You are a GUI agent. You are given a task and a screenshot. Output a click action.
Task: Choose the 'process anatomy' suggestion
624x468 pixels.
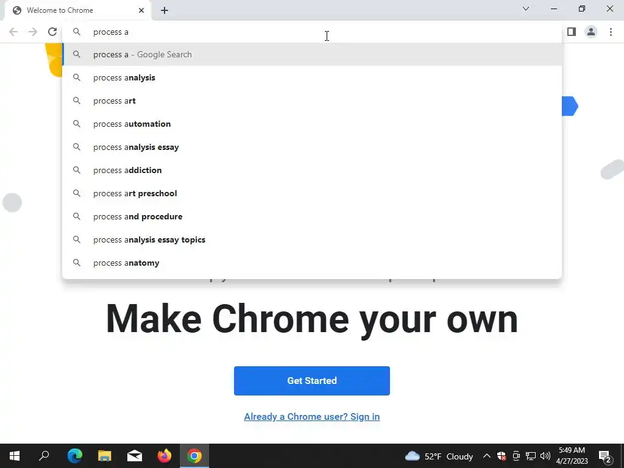(x=312, y=263)
